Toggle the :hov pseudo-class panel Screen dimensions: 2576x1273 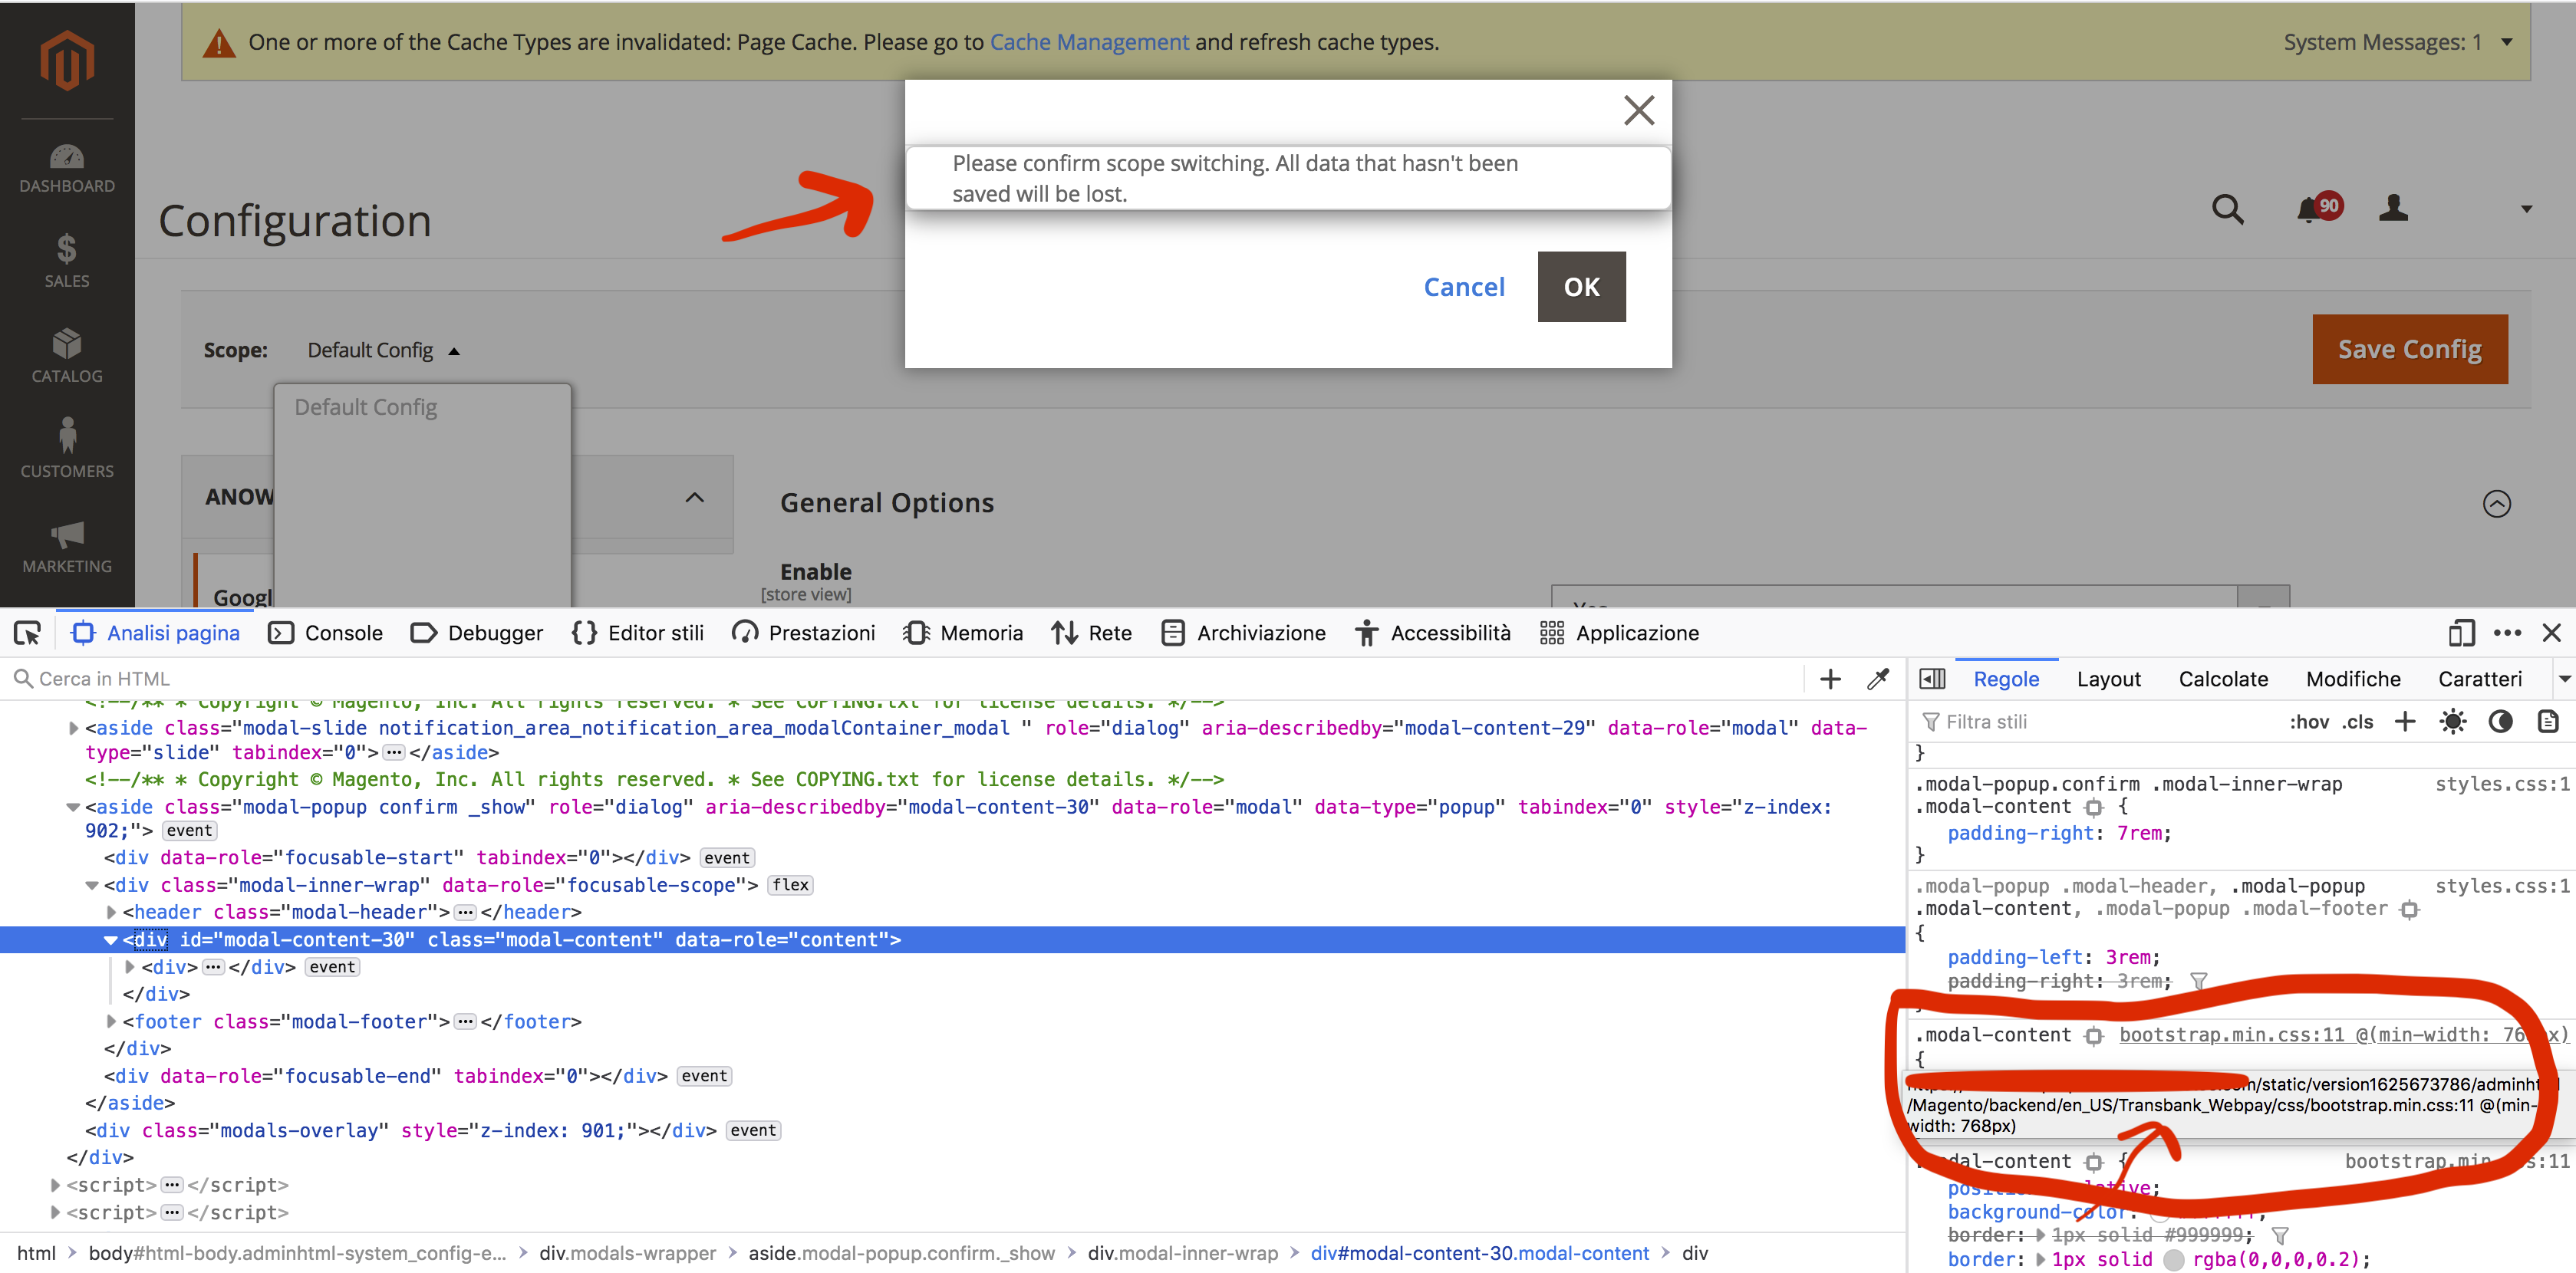(2309, 721)
